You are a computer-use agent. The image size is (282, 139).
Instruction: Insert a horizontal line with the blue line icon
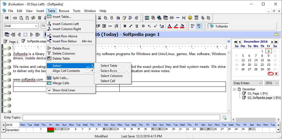tap(178, 18)
